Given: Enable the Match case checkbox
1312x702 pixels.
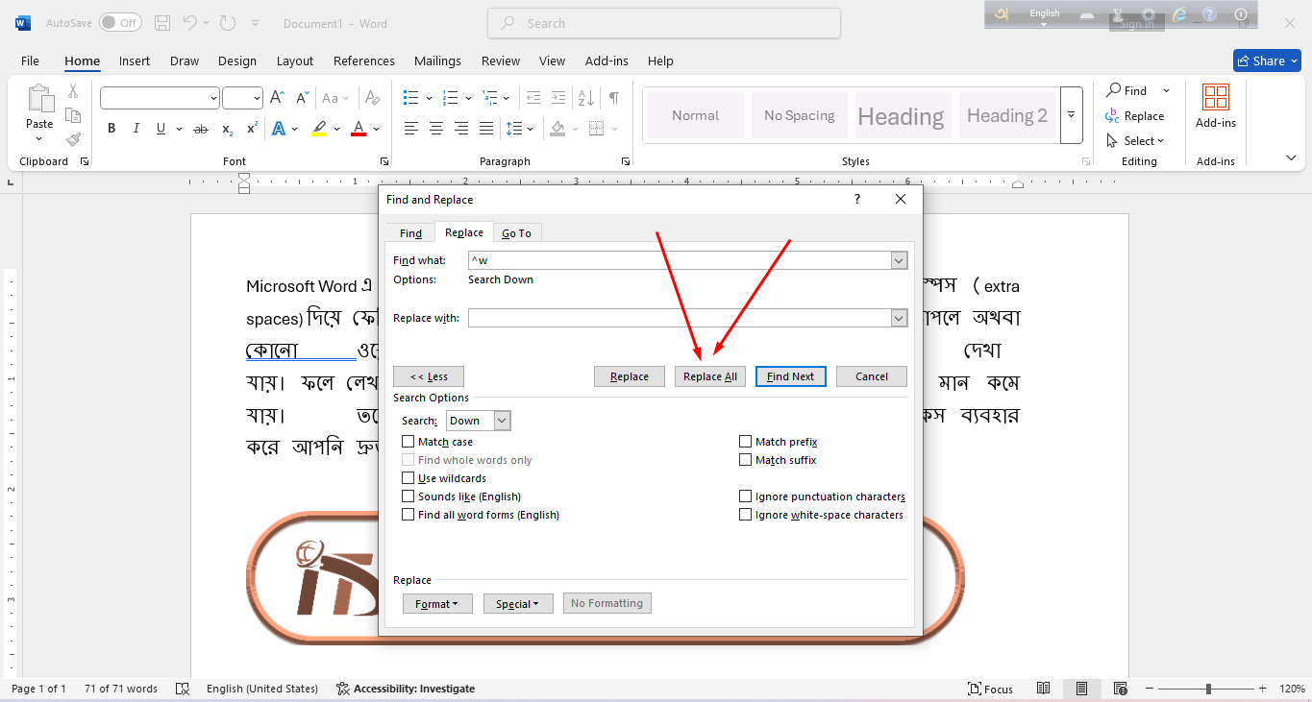Looking at the screenshot, I should coord(408,441).
